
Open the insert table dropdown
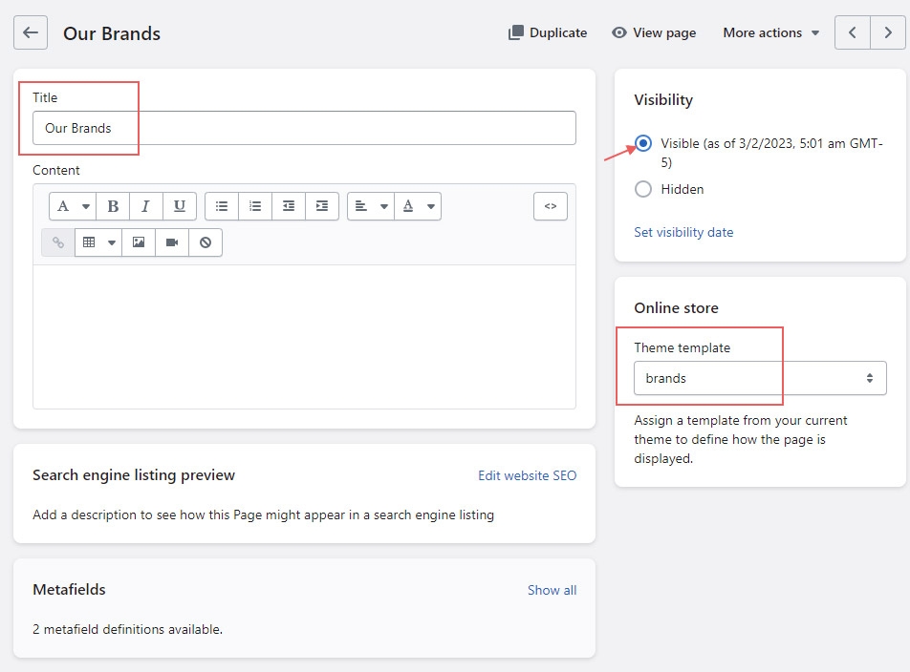99,242
